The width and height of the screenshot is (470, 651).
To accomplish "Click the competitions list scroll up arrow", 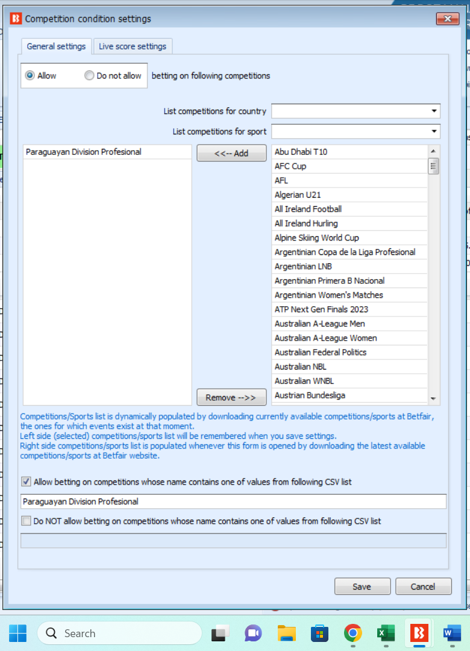I will pyautogui.click(x=433, y=151).
